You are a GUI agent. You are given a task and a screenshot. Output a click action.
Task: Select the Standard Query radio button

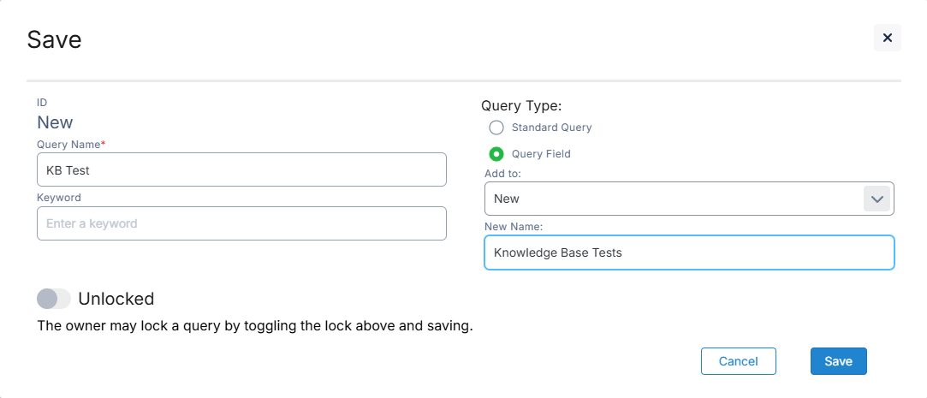496,128
